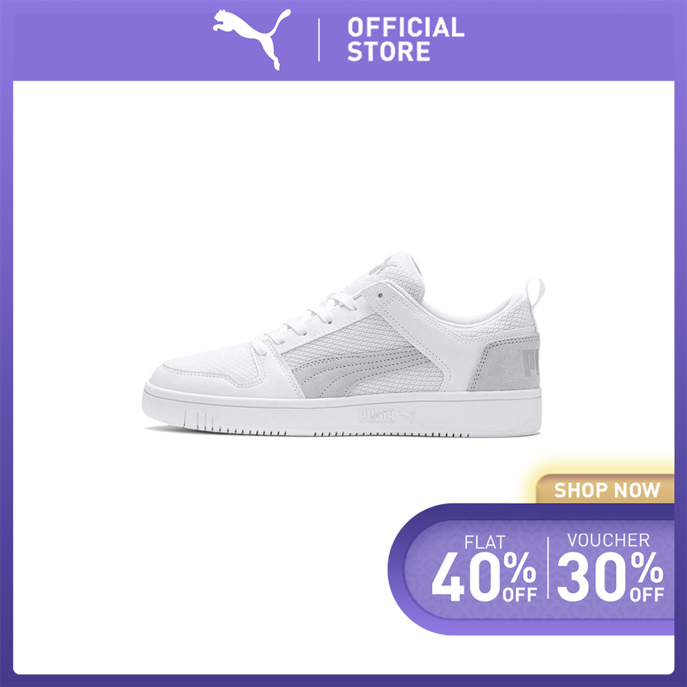
Task: Click the embossed Puma logo on midsole
Action: pos(387,414)
